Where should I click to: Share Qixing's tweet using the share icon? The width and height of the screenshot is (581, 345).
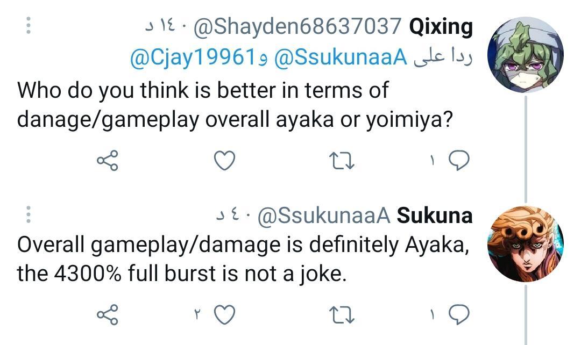click(108, 159)
